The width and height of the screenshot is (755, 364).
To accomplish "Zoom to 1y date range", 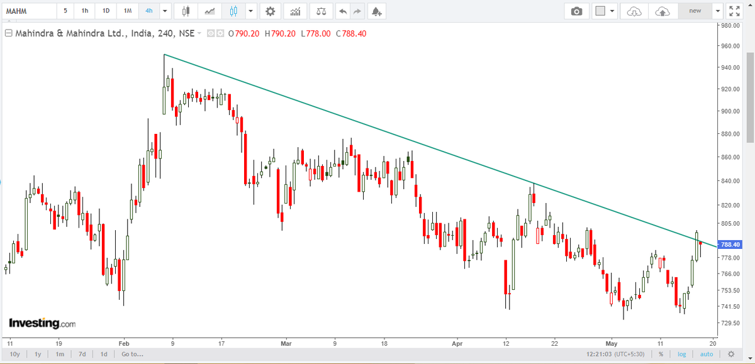I will coord(39,354).
